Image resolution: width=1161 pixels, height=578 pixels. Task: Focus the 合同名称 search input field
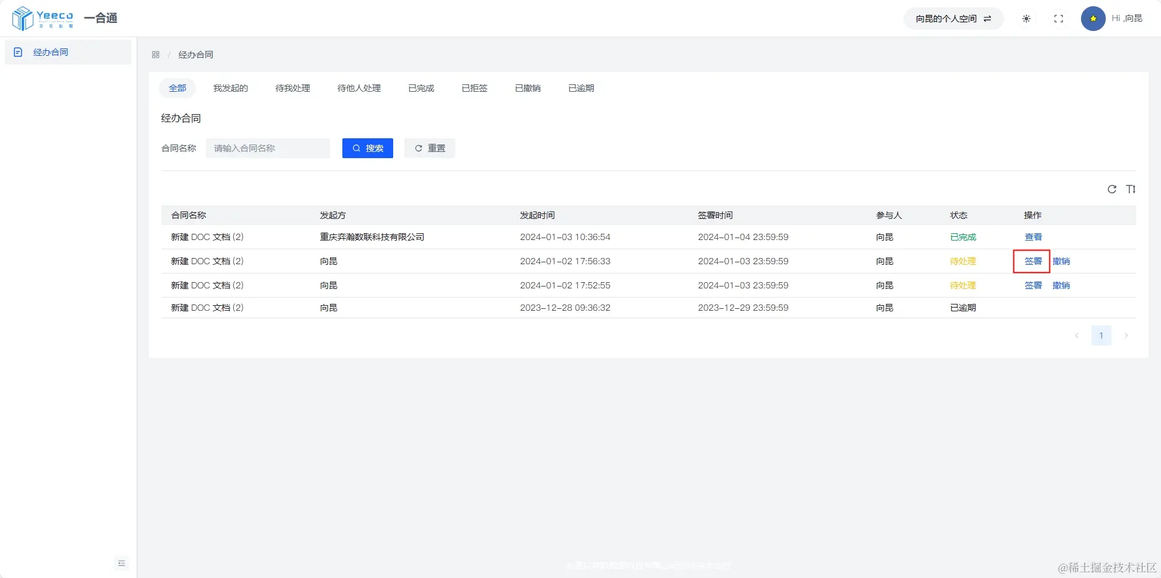pos(268,148)
